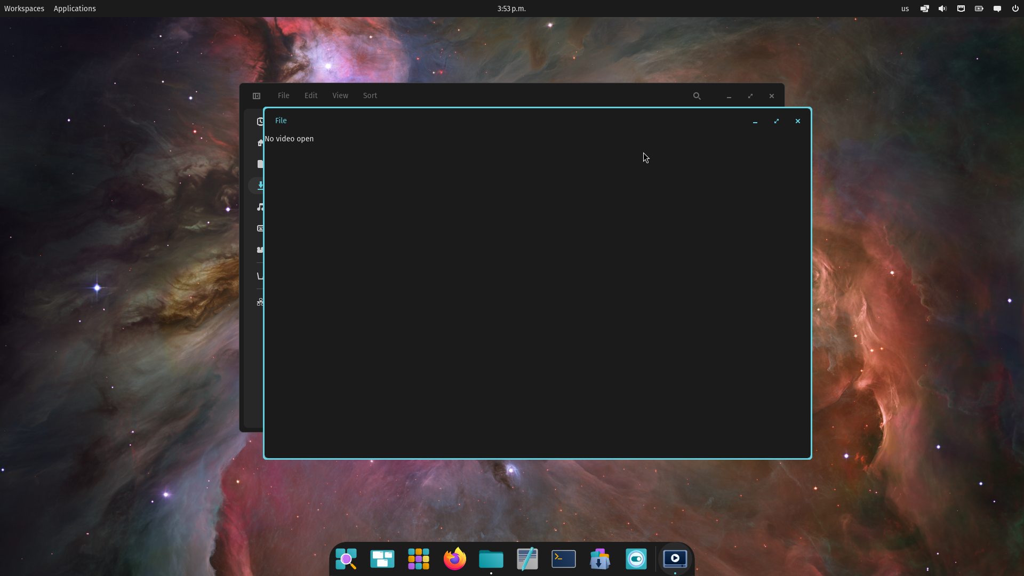The height and width of the screenshot is (576, 1024).
Task: Open the workspaces overview from the dock
Action: [x=382, y=559]
